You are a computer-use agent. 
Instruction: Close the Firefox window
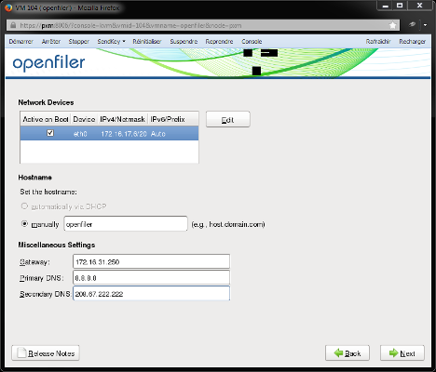point(419,6)
